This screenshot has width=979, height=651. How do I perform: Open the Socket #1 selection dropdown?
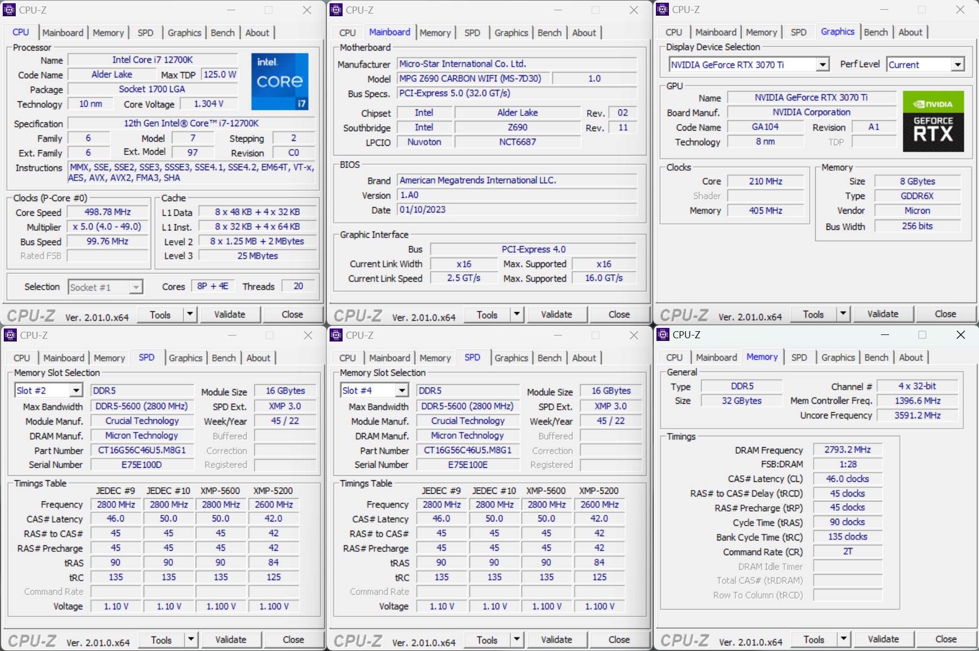click(136, 287)
